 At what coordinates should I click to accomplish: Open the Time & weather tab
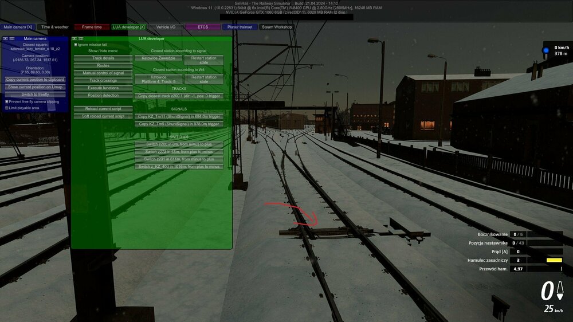(x=55, y=27)
